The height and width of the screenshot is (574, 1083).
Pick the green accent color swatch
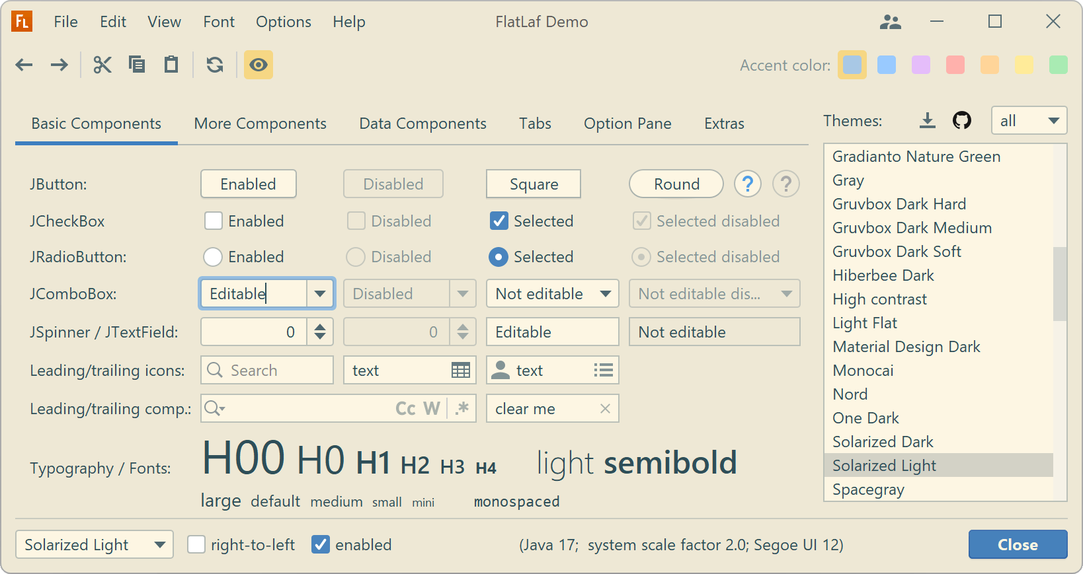[1058, 65]
